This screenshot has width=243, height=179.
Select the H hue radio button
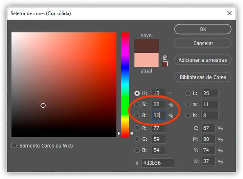(137, 93)
